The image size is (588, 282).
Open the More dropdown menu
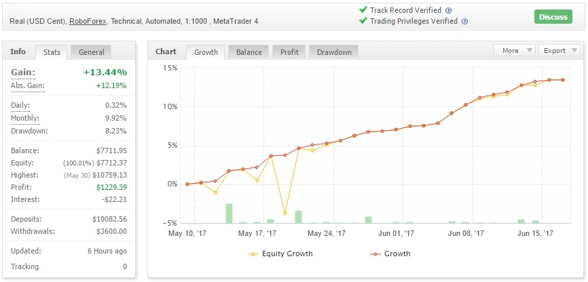click(x=515, y=50)
